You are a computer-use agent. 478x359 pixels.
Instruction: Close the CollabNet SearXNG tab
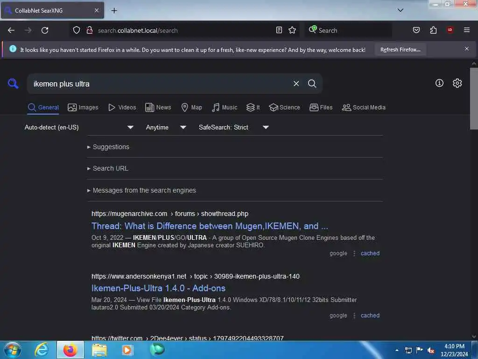[96, 10]
